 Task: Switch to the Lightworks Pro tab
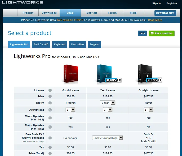pyautogui.click(x=19, y=44)
